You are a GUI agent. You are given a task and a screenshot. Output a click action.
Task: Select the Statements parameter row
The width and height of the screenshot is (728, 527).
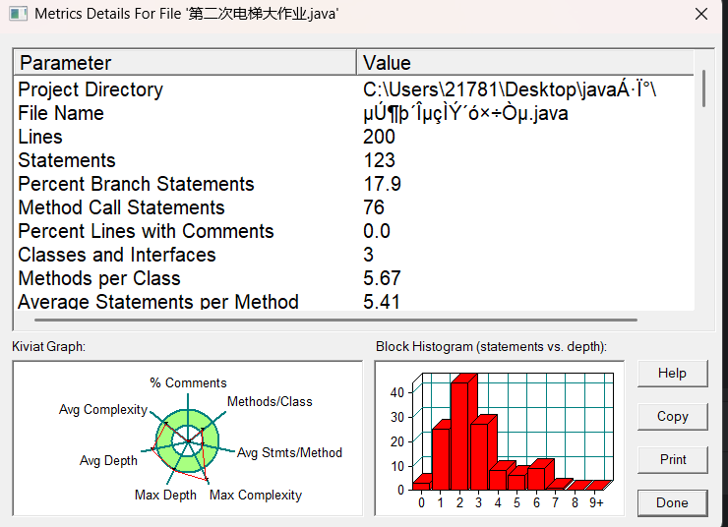click(355, 160)
